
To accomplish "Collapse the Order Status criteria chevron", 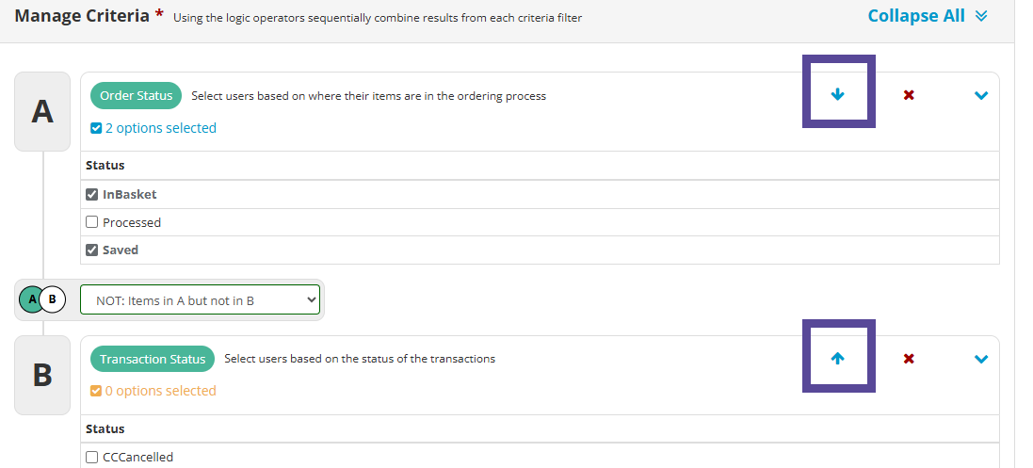I will point(981,96).
